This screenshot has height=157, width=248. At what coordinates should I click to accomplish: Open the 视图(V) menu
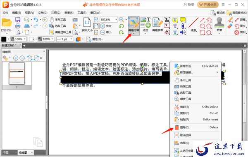(x=29, y=13)
